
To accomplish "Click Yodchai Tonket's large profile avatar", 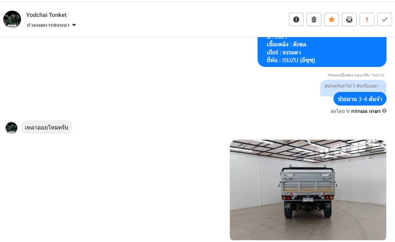I will [x=12, y=19].
